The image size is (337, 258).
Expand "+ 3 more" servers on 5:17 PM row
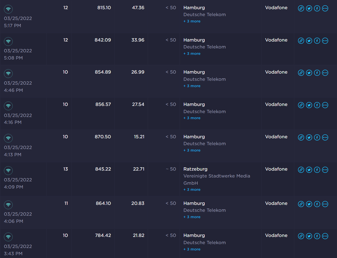pos(192,21)
